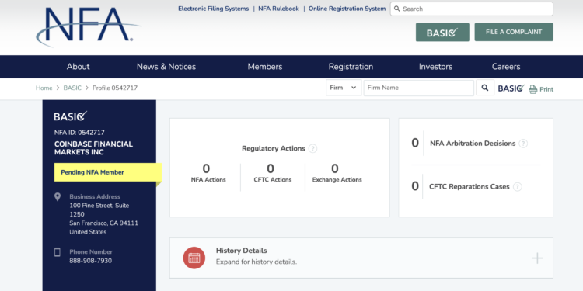Click the firm search magnifier button
This screenshot has width=583, height=291.
coord(485,88)
